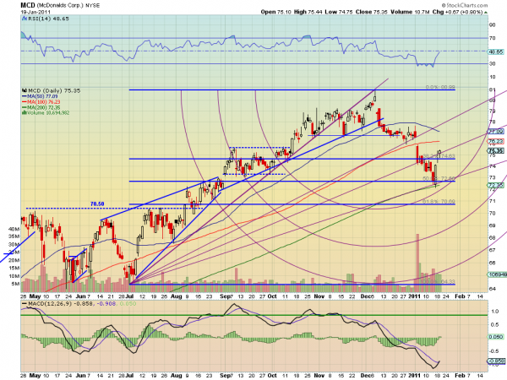
Task: Click Feb on the bottom MACD date axis
Action: [x=460, y=376]
